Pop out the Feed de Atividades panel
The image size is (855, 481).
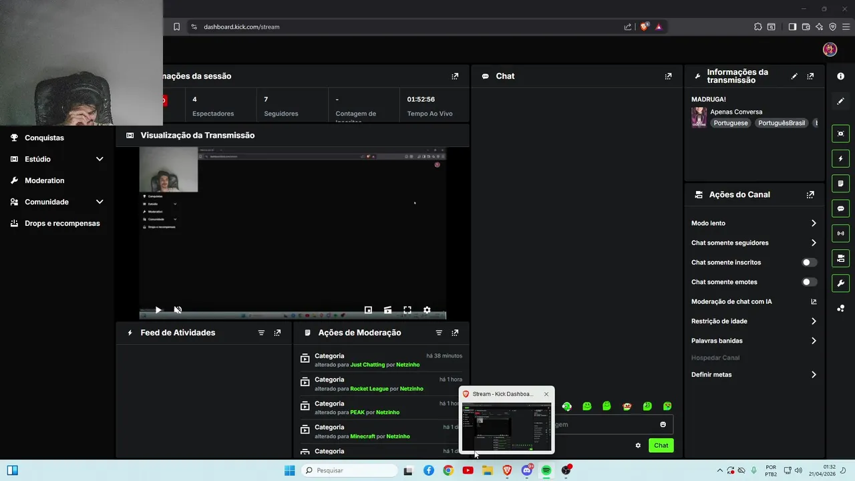277,333
